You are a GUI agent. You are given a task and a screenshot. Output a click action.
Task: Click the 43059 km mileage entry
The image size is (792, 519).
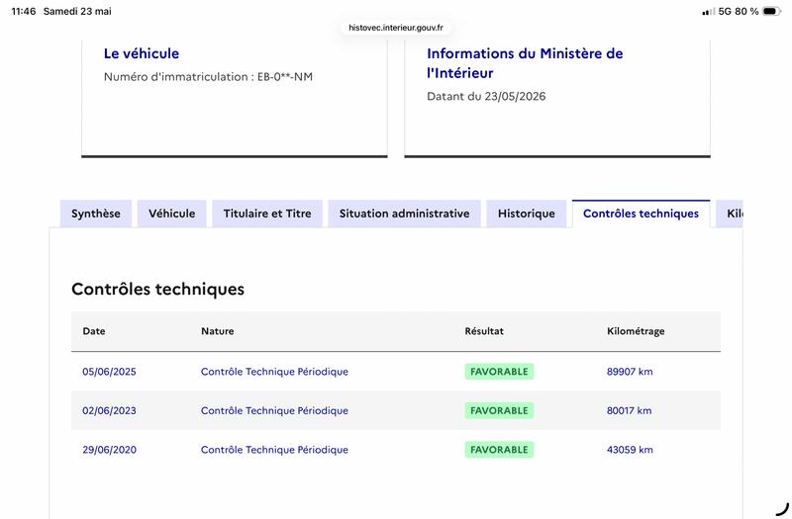630,450
